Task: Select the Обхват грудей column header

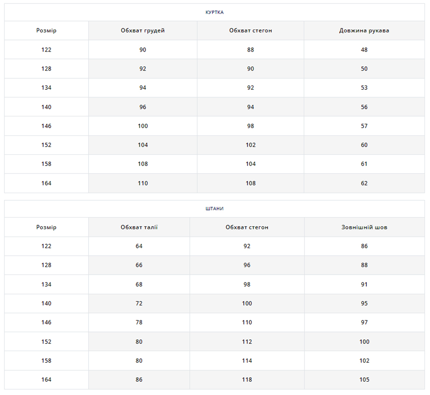Action: (143, 31)
